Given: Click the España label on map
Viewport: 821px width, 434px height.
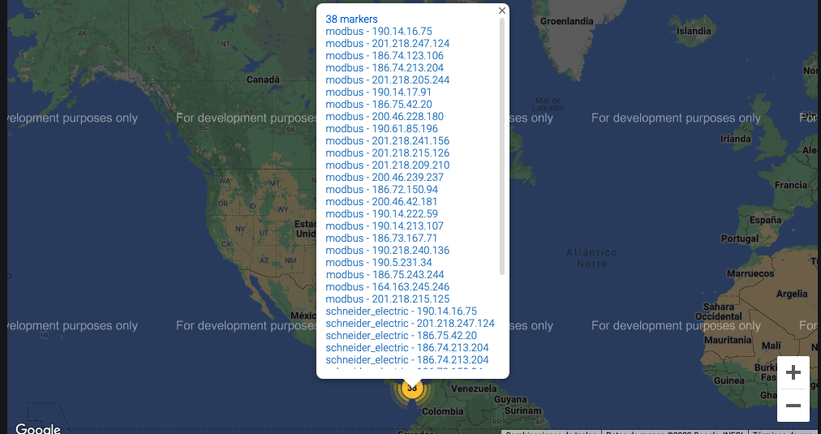Looking at the screenshot, I should click(766, 220).
